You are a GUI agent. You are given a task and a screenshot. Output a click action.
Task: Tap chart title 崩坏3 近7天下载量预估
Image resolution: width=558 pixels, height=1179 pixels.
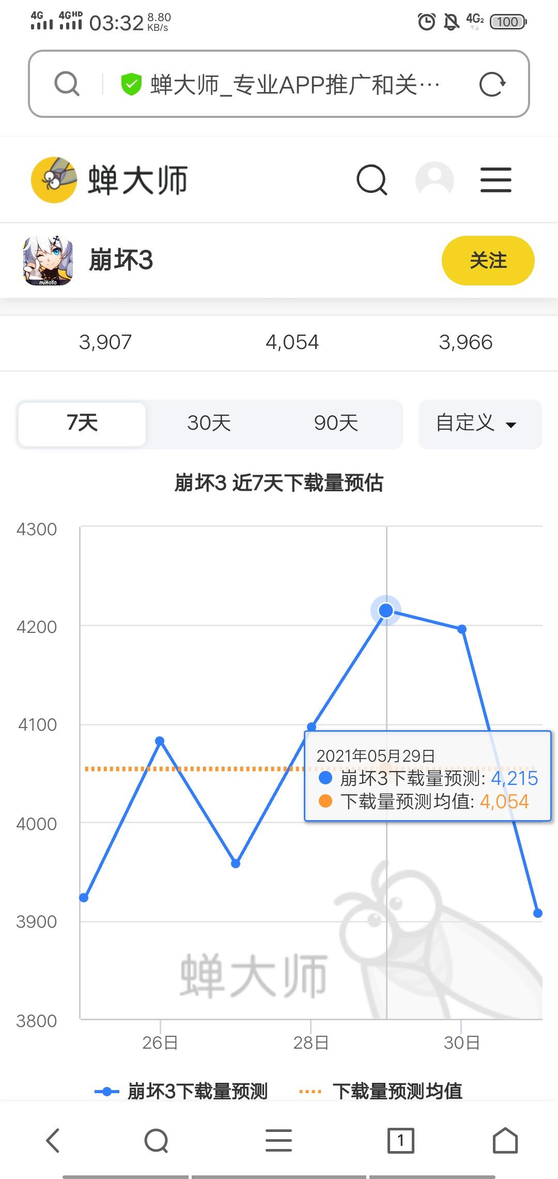tap(279, 483)
